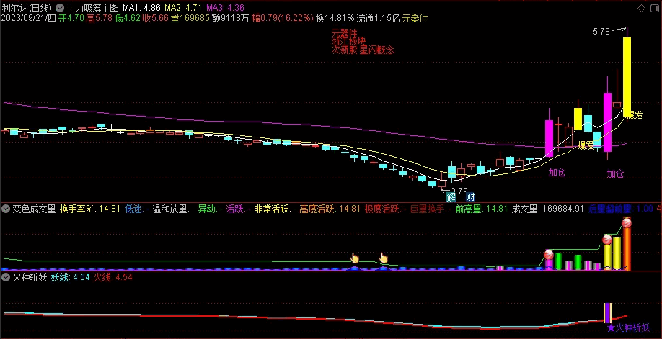This screenshot has height=339, width=662.
Task: Click the right hand pointer icon in volume pane
Action: 384,258
